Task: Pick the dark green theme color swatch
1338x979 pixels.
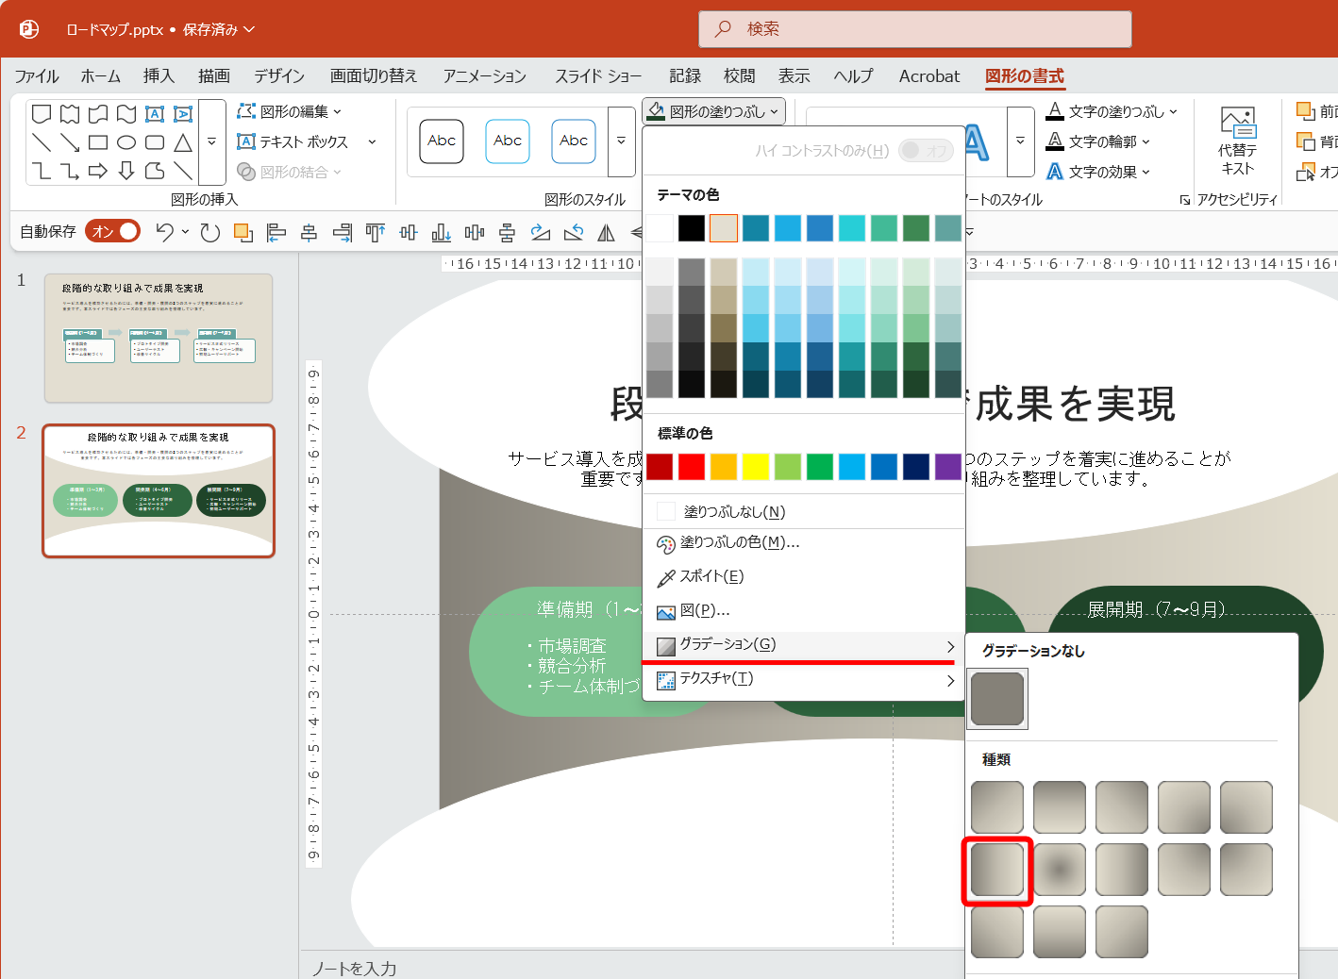Action: 915,227
